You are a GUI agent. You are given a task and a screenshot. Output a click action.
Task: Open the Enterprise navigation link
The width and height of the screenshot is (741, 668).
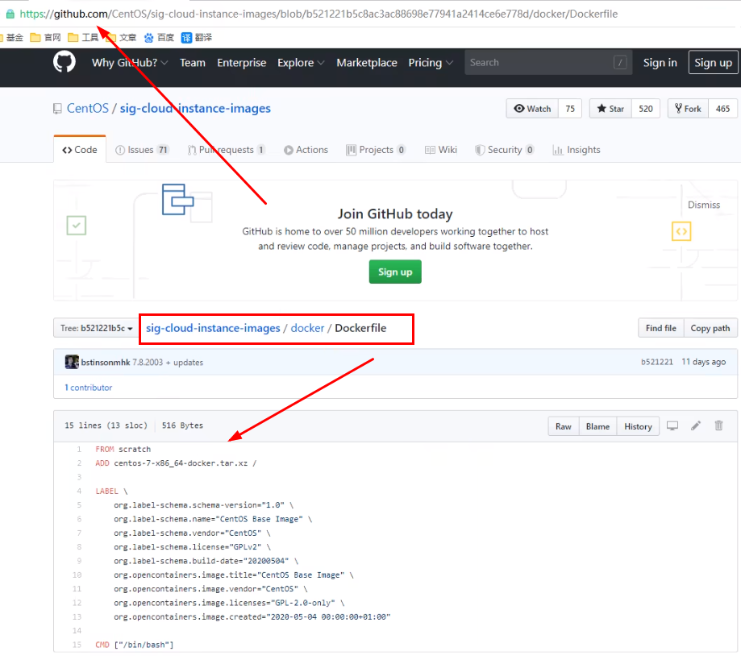pyautogui.click(x=241, y=62)
